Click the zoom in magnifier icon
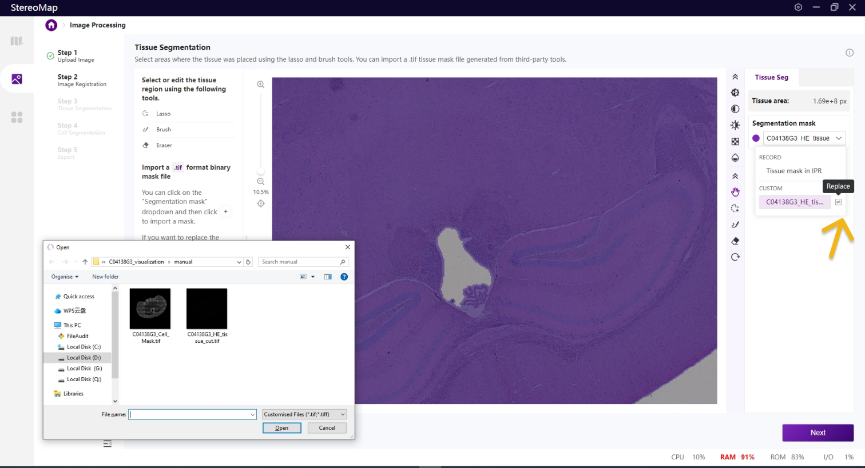The height and width of the screenshot is (468, 865). pyautogui.click(x=261, y=85)
